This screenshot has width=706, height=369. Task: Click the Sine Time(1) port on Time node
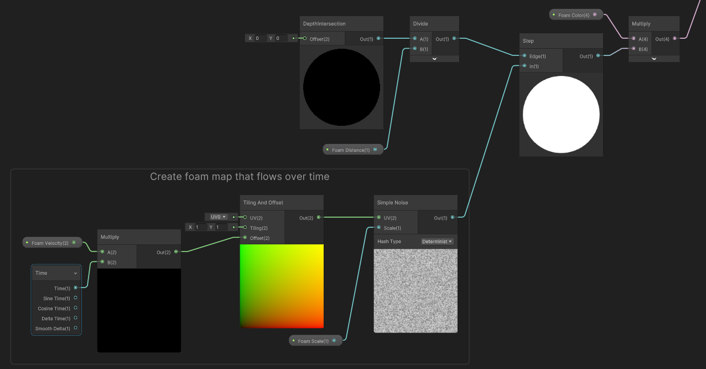point(75,298)
